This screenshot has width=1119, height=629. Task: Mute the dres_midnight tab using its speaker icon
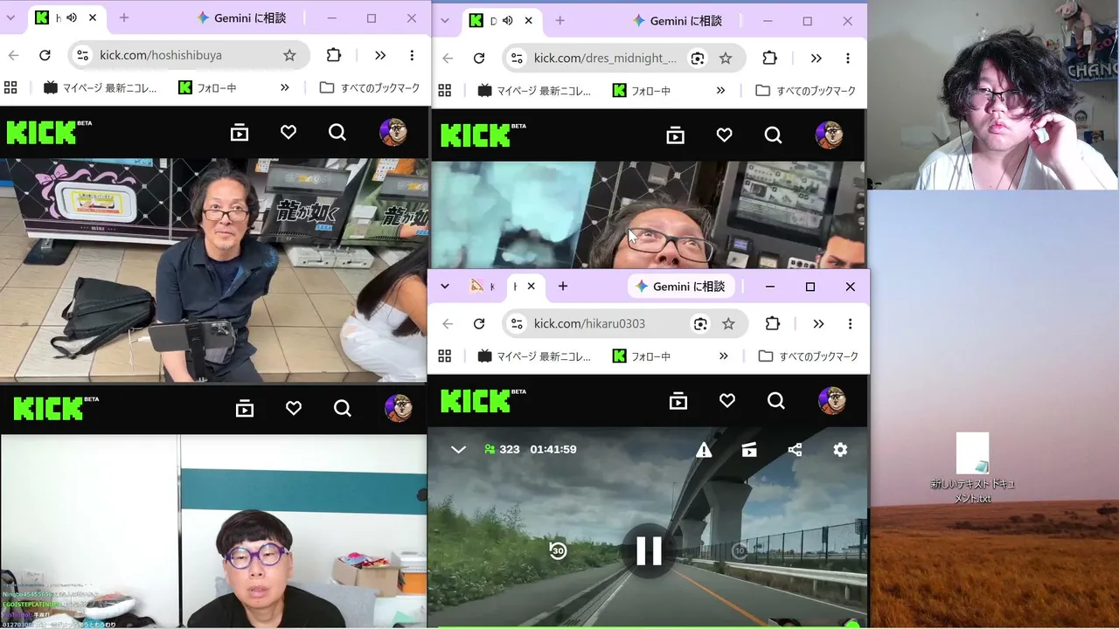pyautogui.click(x=507, y=21)
